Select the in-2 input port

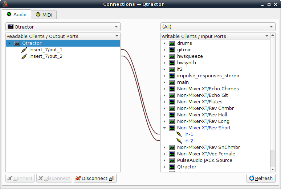click(189, 141)
